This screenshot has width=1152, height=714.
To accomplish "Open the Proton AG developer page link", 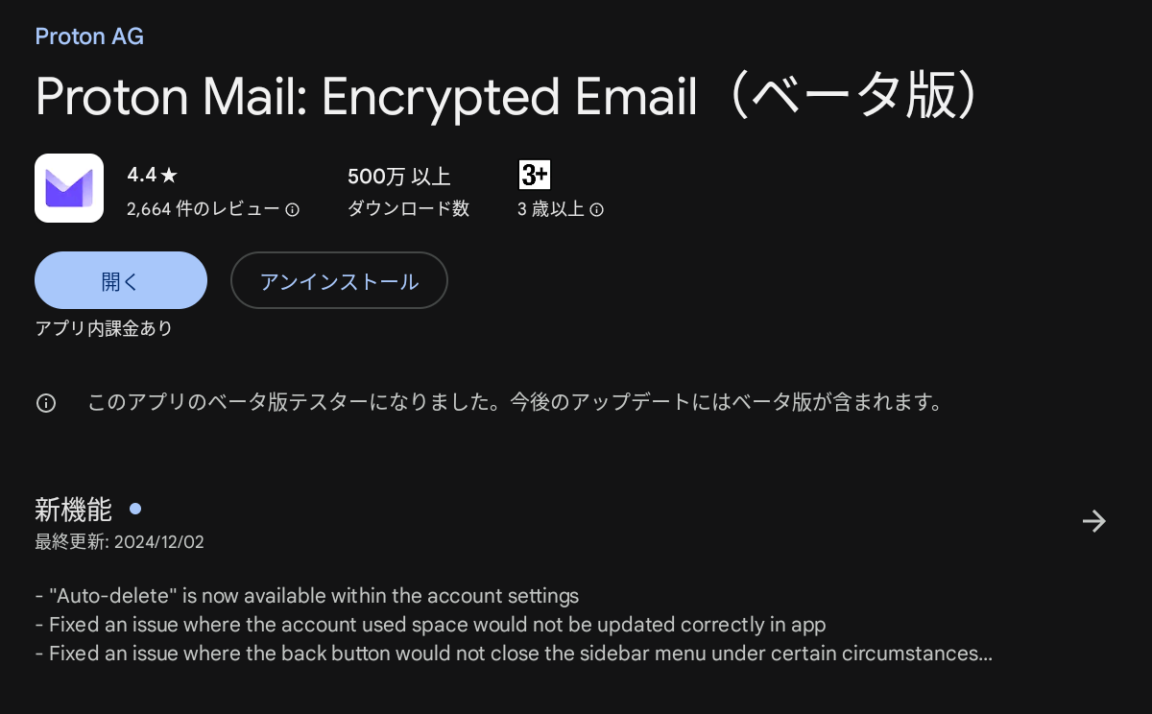I will click(89, 36).
